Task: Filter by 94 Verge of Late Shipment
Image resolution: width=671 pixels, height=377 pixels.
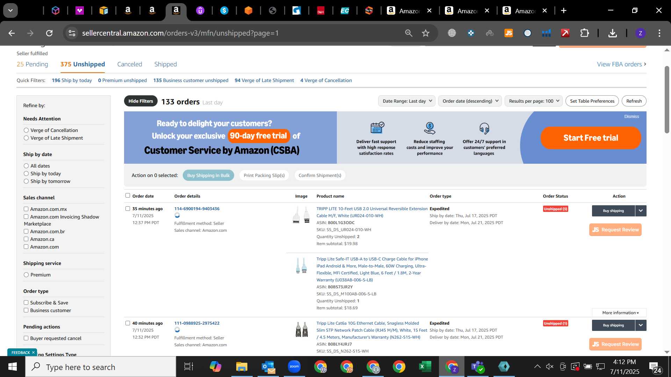Action: pos(264,80)
